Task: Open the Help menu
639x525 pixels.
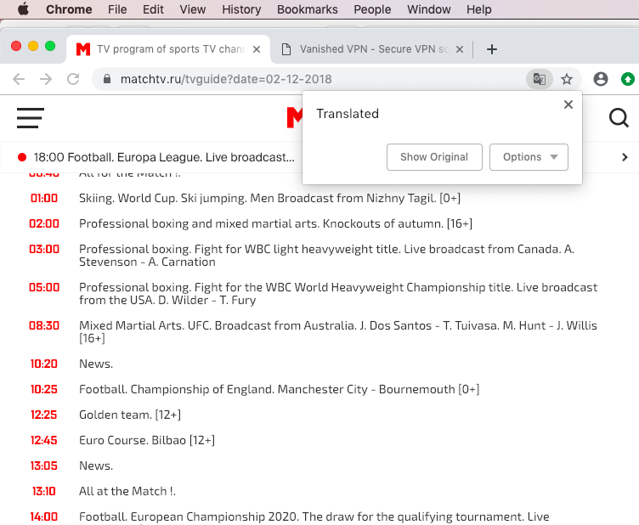Action: (479, 9)
